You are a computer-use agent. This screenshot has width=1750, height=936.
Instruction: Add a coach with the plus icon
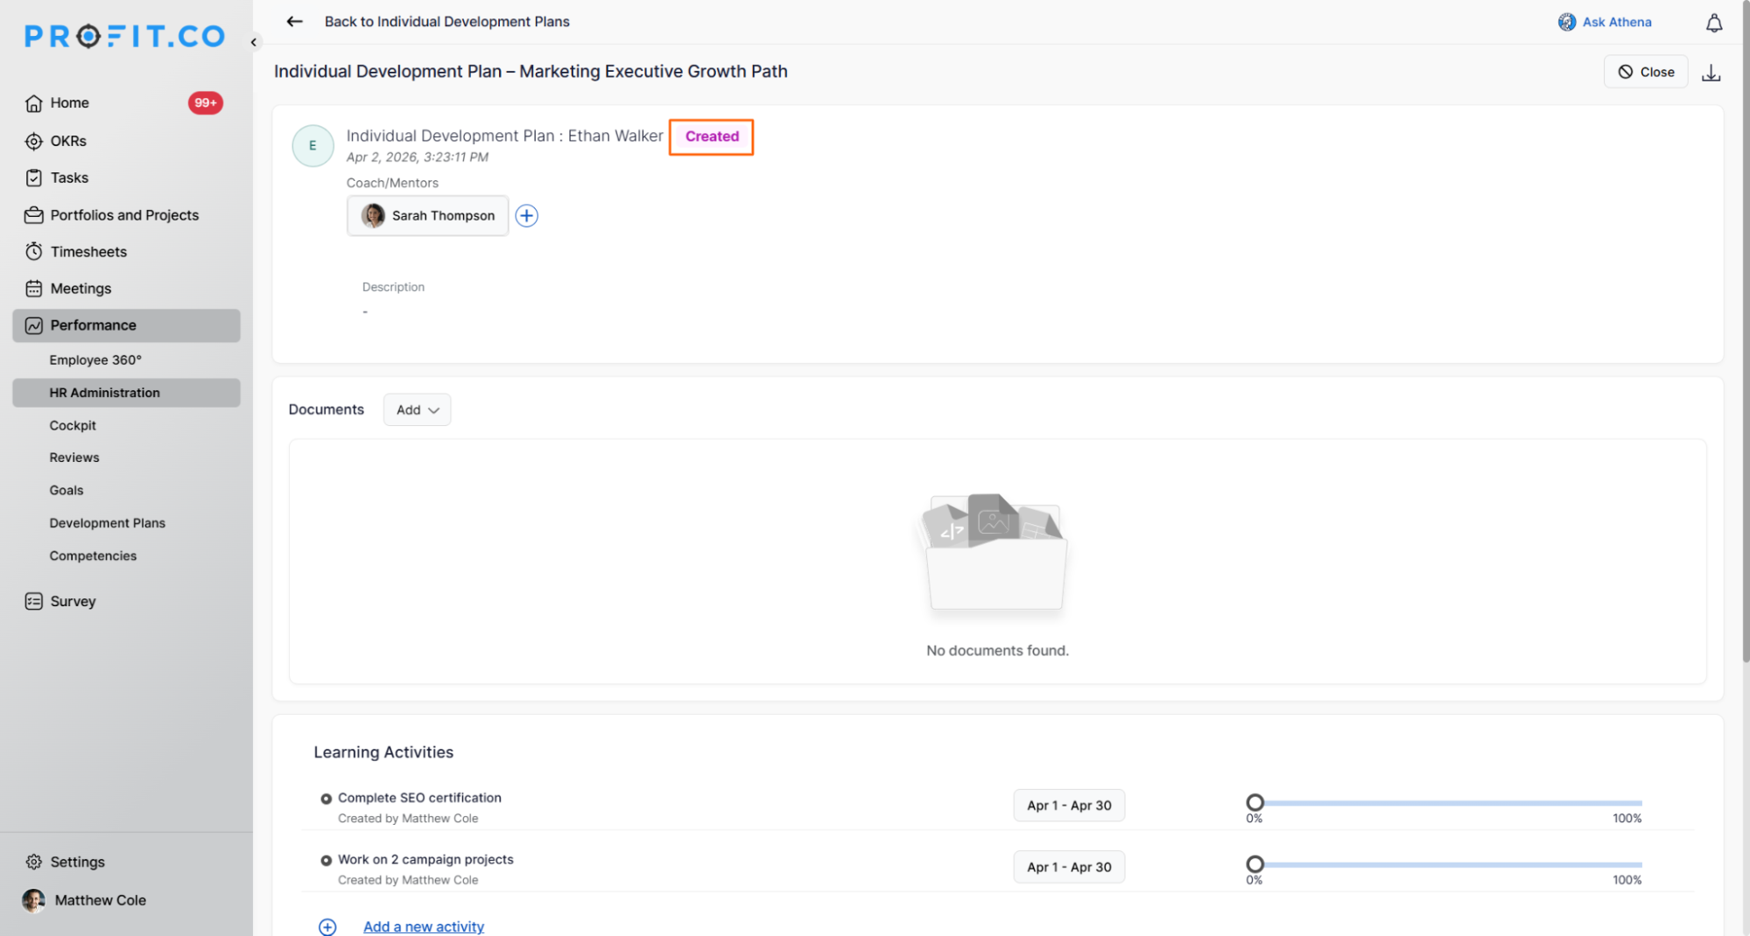click(x=526, y=216)
